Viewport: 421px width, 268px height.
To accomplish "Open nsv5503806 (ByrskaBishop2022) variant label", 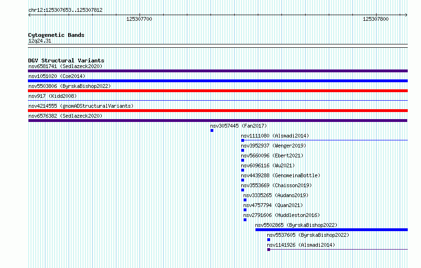I will pos(70,86).
